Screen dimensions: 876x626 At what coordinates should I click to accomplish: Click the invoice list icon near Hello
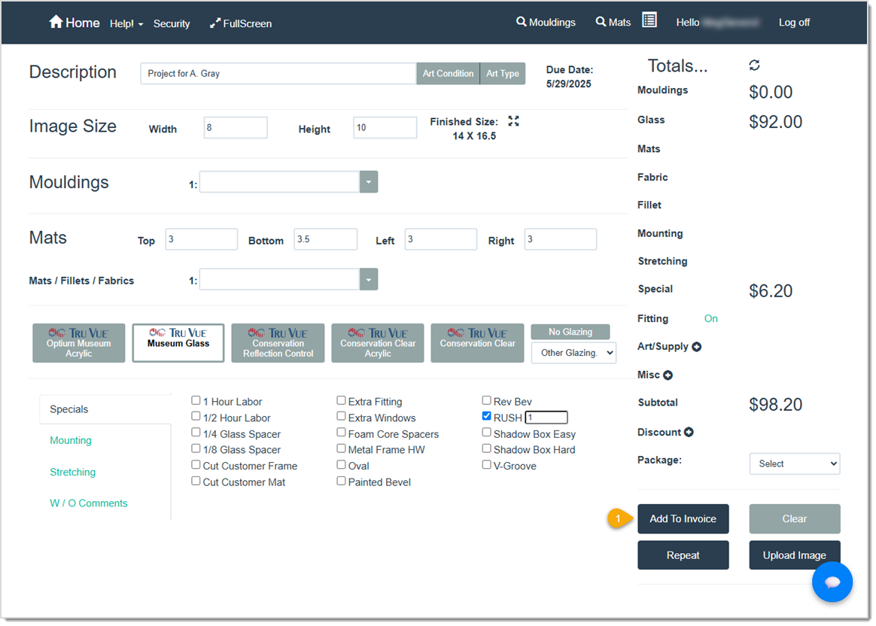point(649,20)
